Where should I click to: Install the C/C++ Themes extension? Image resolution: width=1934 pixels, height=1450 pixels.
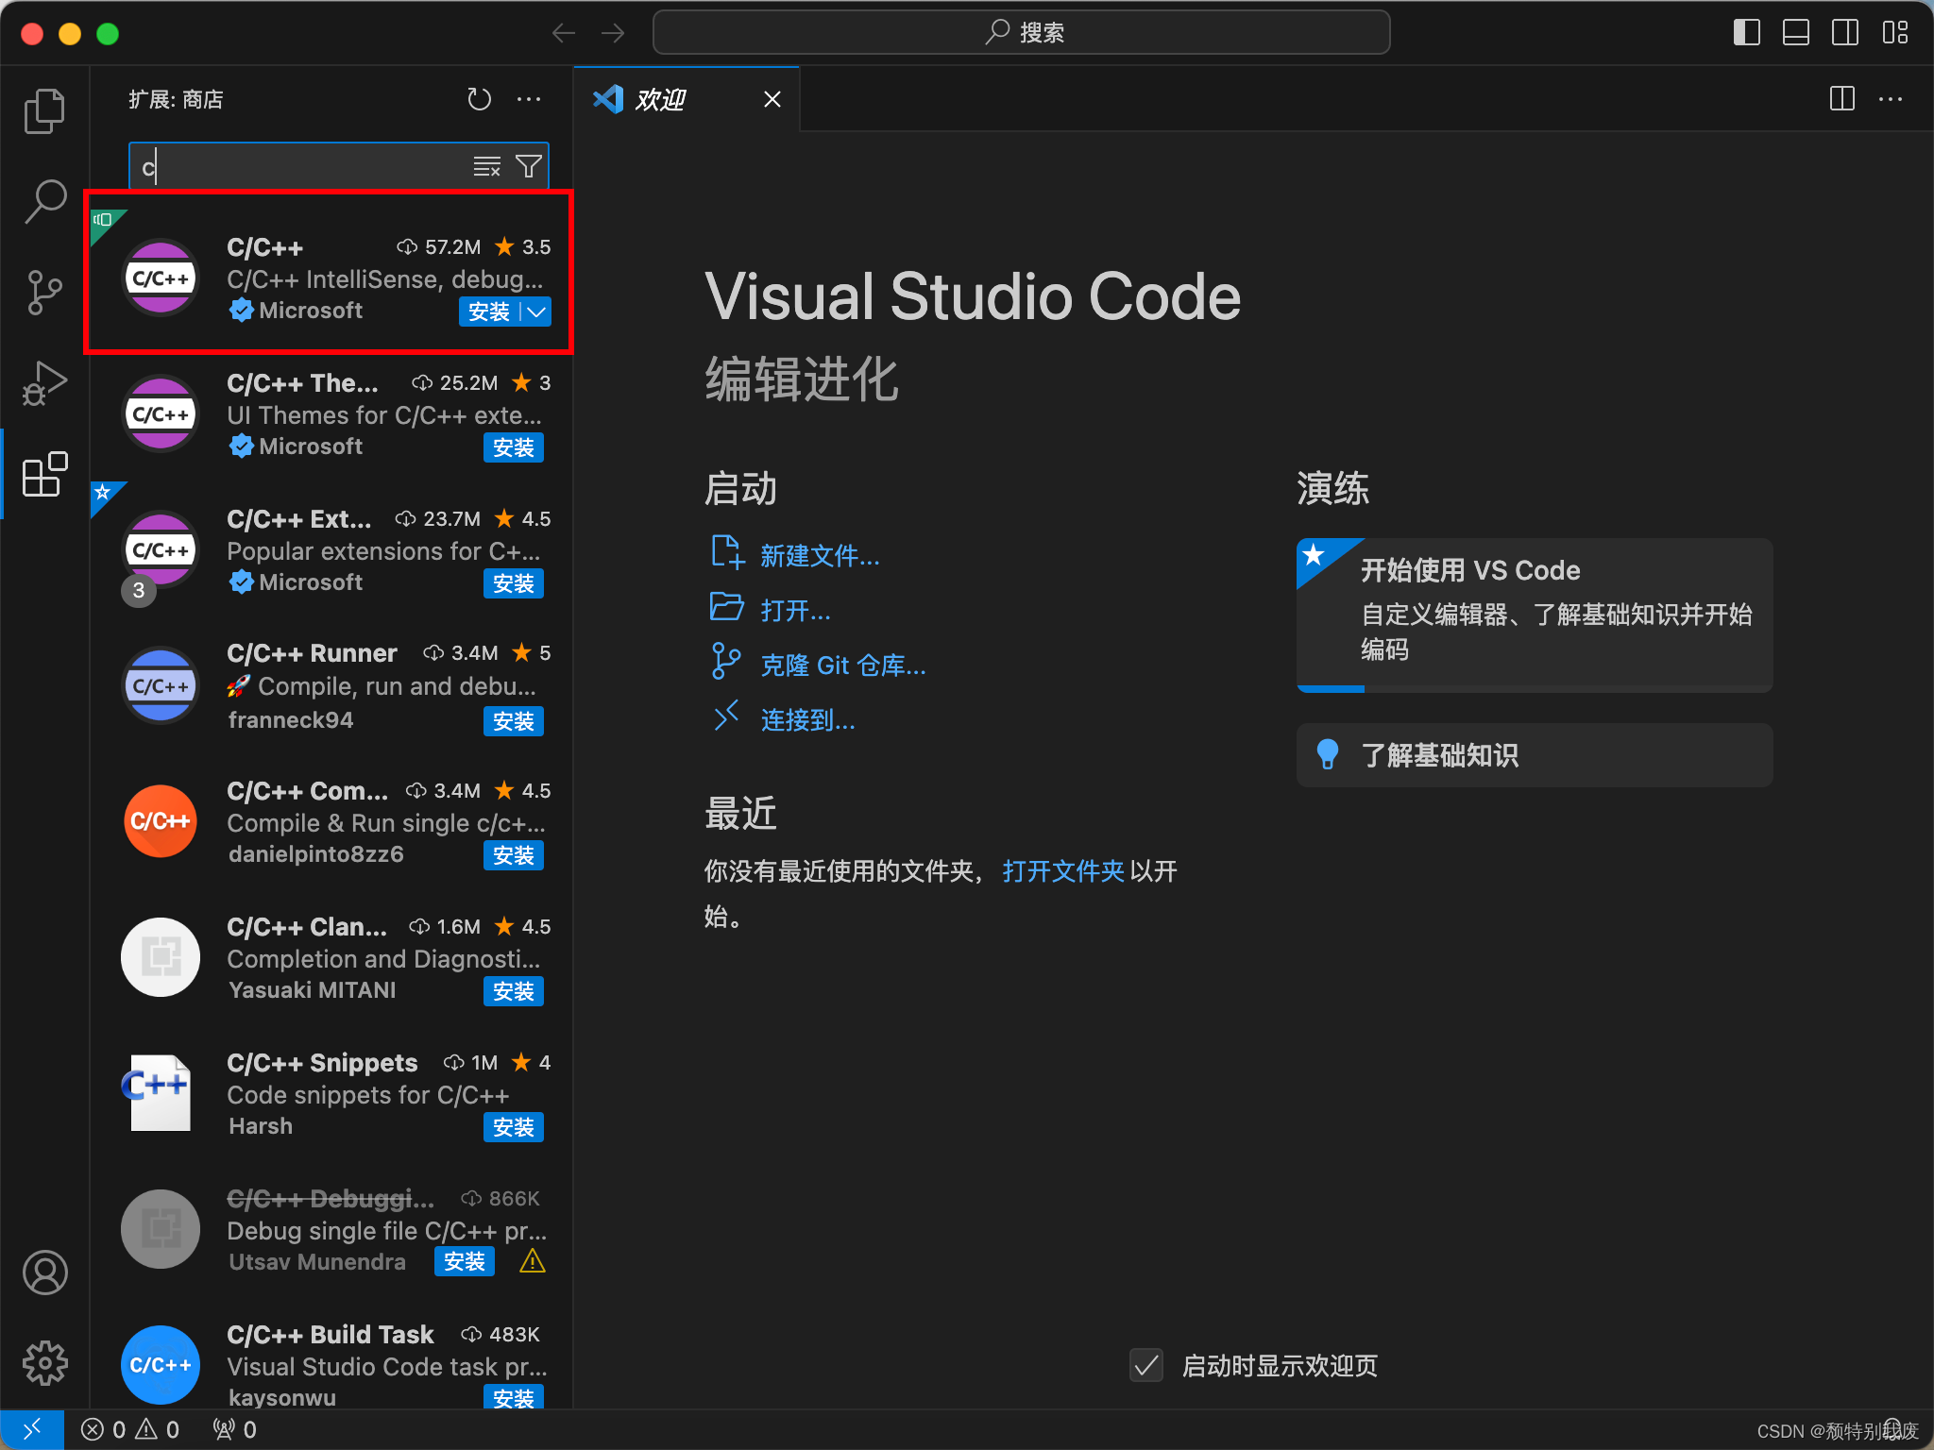tap(514, 447)
